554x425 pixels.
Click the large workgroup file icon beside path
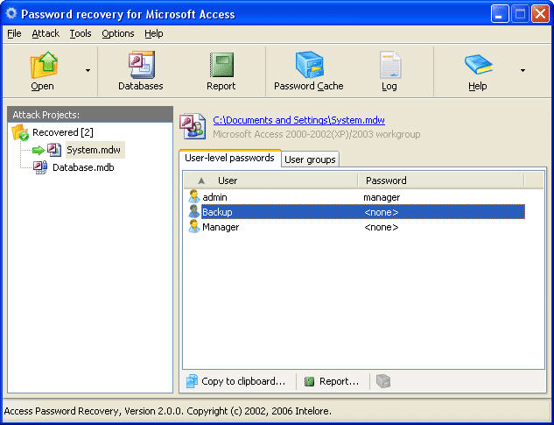[x=193, y=126]
